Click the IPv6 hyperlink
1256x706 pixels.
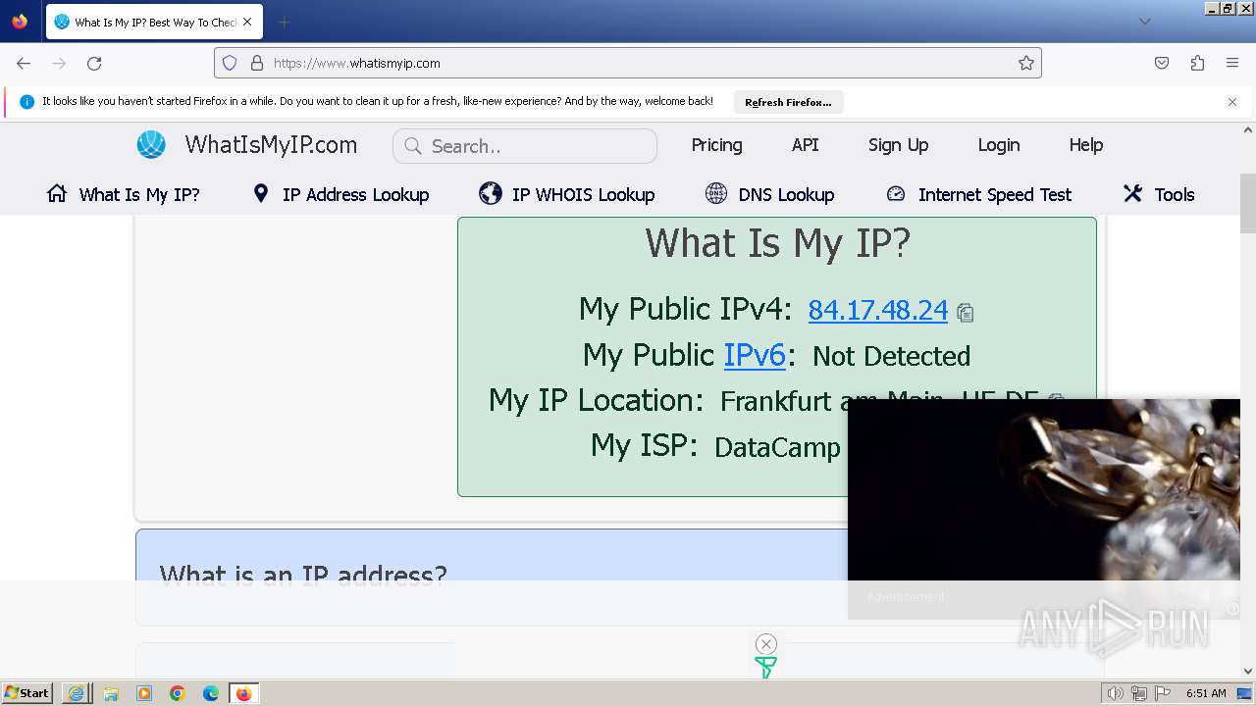pyautogui.click(x=755, y=355)
